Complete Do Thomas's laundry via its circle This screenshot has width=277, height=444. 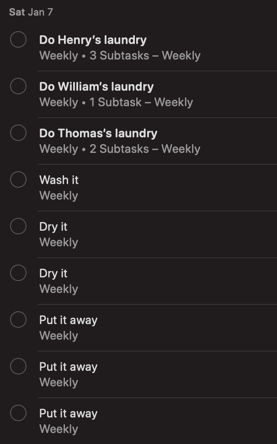pyautogui.click(x=18, y=133)
